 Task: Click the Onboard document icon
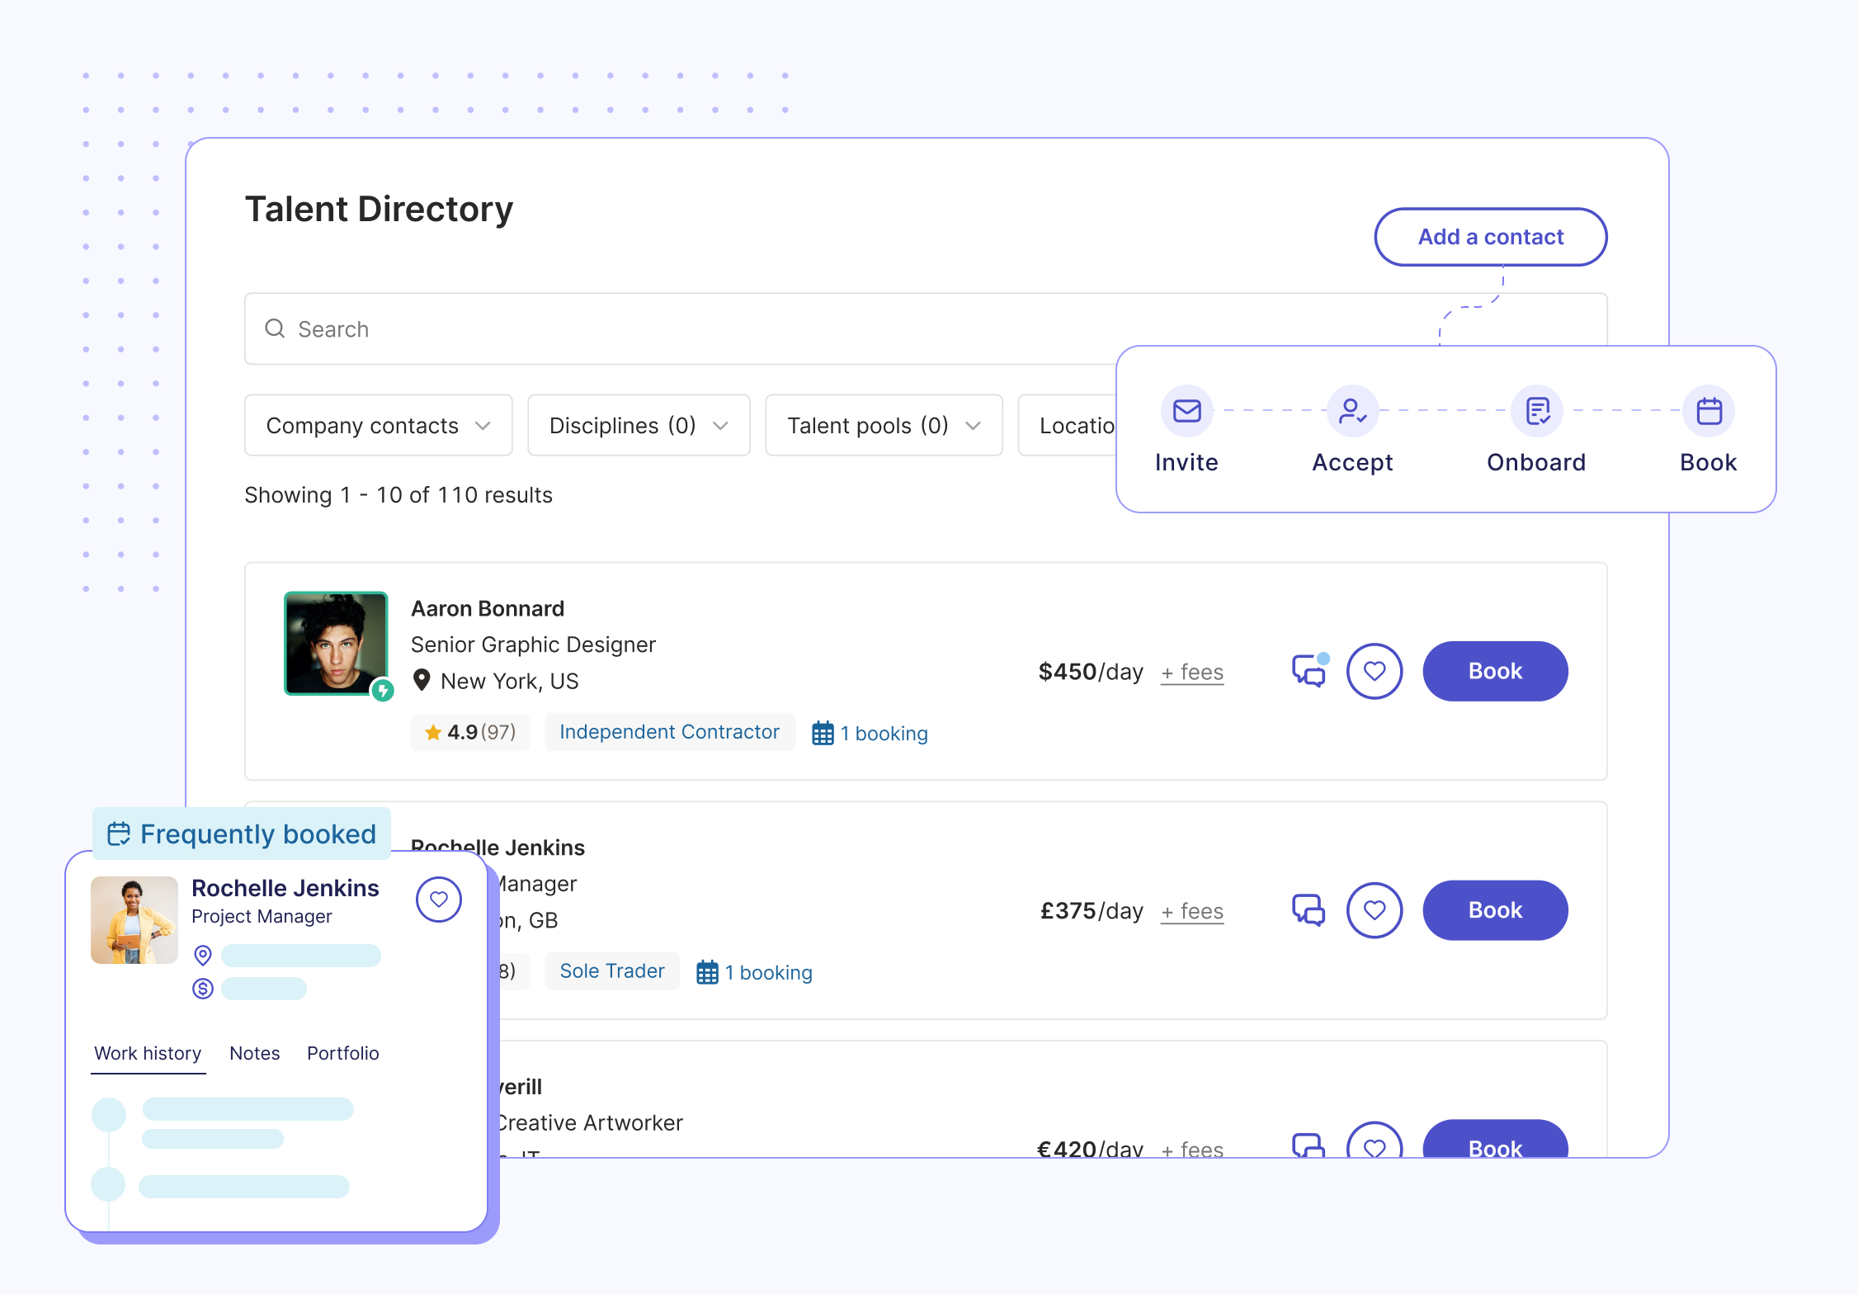click(1537, 410)
